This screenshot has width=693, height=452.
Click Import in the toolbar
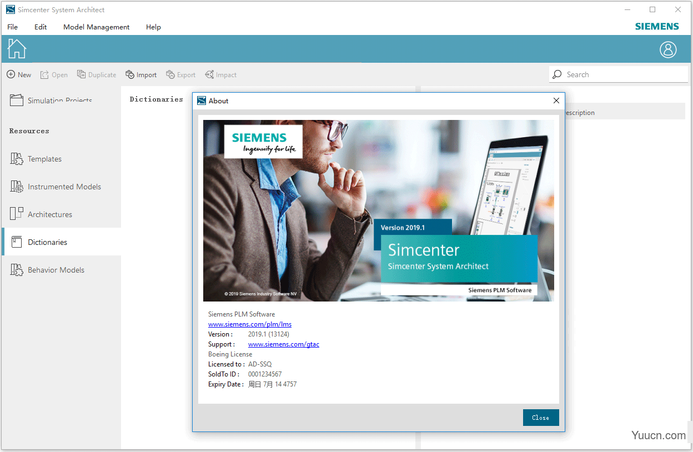(x=141, y=75)
